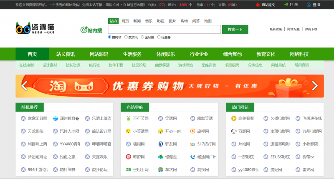Open the 网站专题 link
Image resolution: width=334 pixels, height=179 pixels.
(x=293, y=29)
